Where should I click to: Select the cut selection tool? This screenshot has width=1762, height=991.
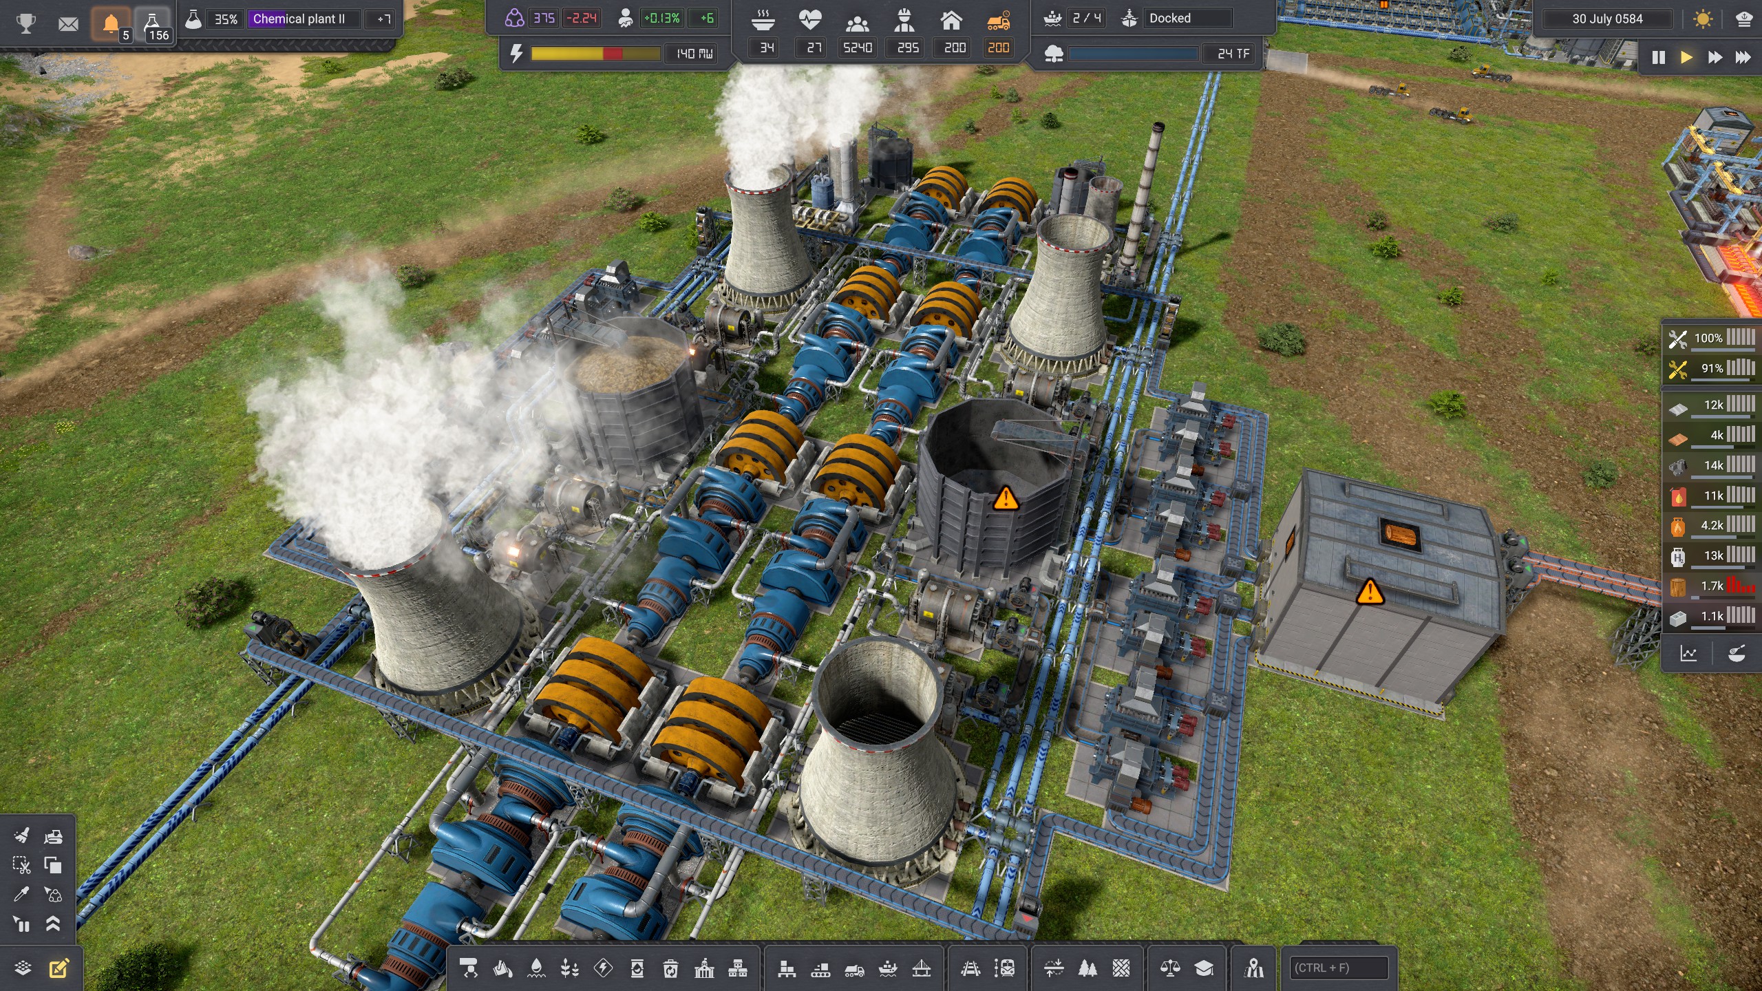(x=21, y=865)
